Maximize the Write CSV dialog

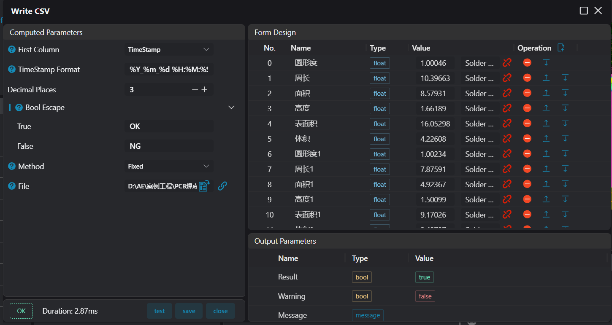click(x=584, y=11)
